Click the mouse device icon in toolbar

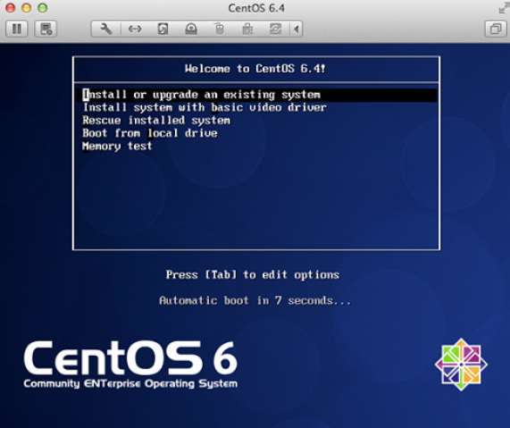[220, 29]
